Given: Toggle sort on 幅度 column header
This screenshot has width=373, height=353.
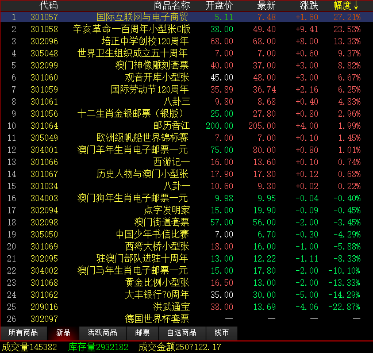Looking at the screenshot, I should click(x=346, y=5).
